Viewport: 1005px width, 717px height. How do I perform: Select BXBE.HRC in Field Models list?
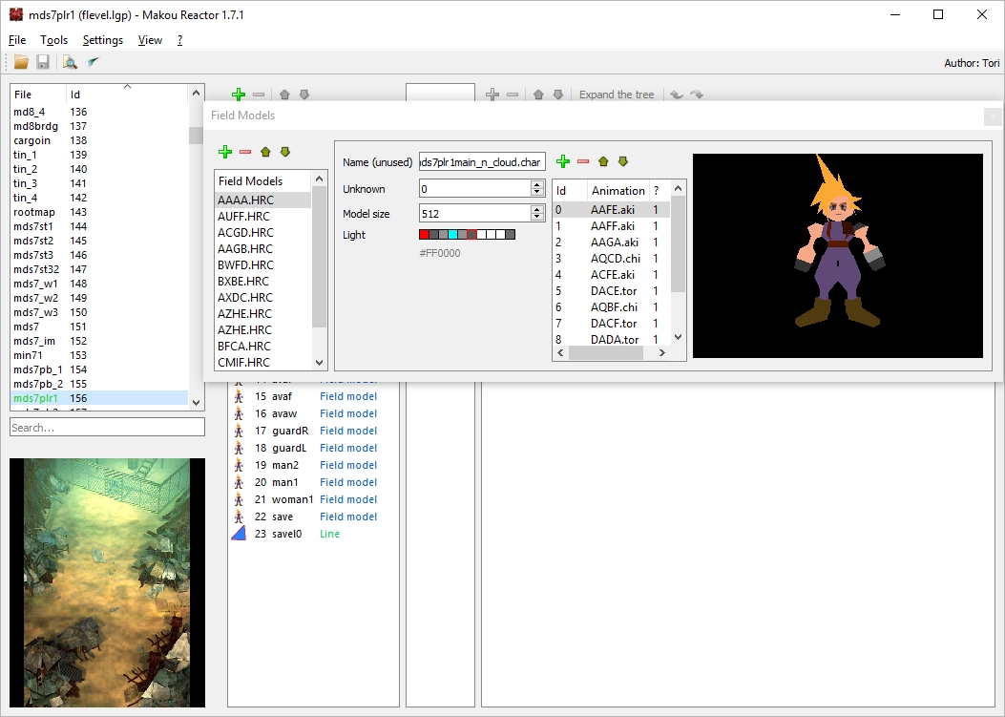pyautogui.click(x=262, y=281)
